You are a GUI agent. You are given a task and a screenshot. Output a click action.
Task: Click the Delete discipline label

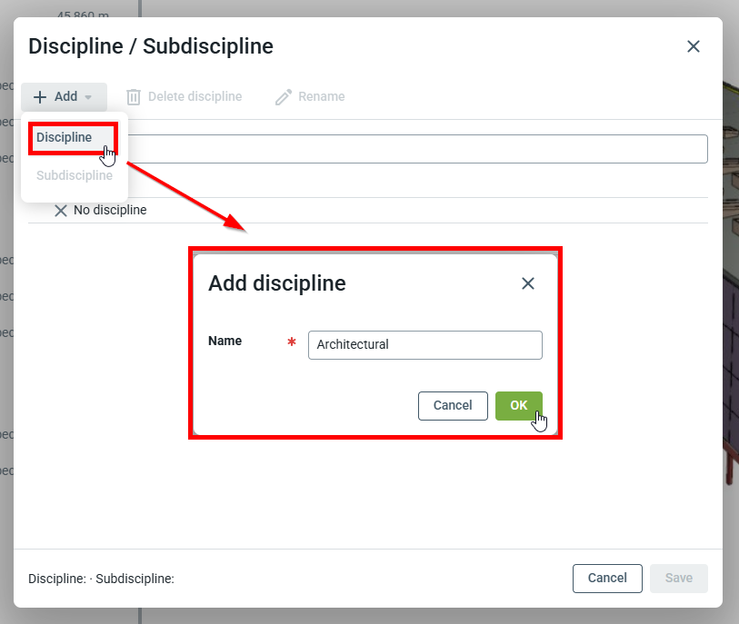point(195,97)
